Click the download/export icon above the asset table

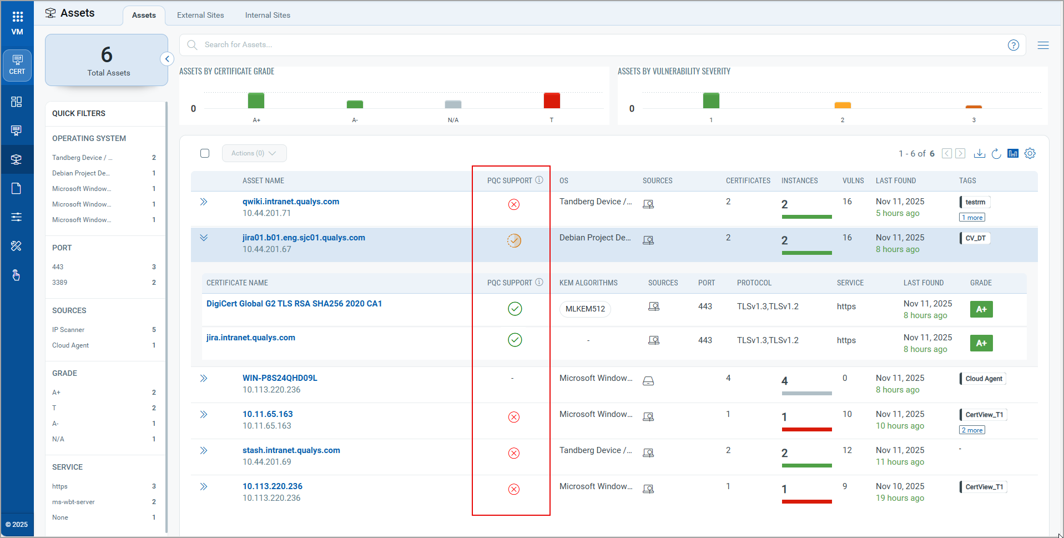(980, 153)
